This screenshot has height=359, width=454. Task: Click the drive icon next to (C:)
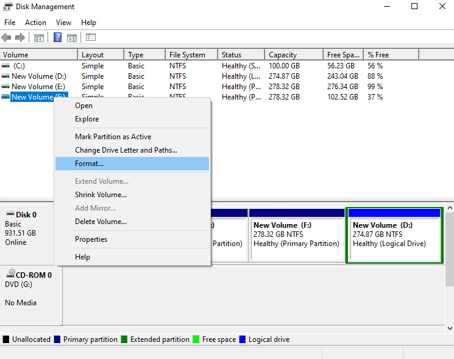(5, 66)
